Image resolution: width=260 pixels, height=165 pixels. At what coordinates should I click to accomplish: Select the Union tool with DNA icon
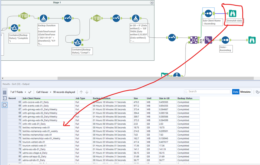tap(208, 40)
